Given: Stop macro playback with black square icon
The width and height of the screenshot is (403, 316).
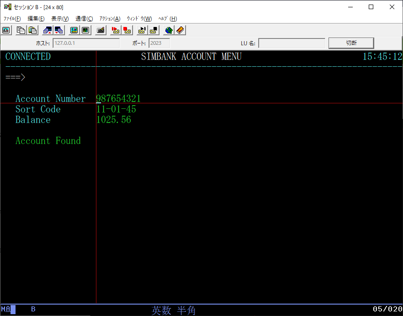Looking at the screenshot, I should [154, 30].
